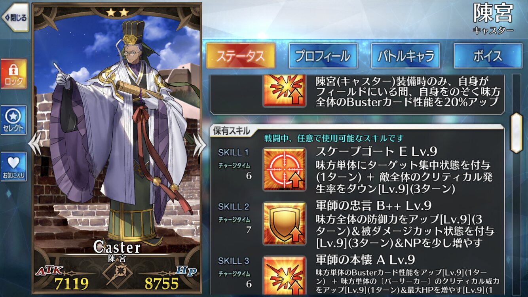Viewport: 528px width, 297px height.
Task: Click the two-star rarity indicator
Action: point(118,12)
